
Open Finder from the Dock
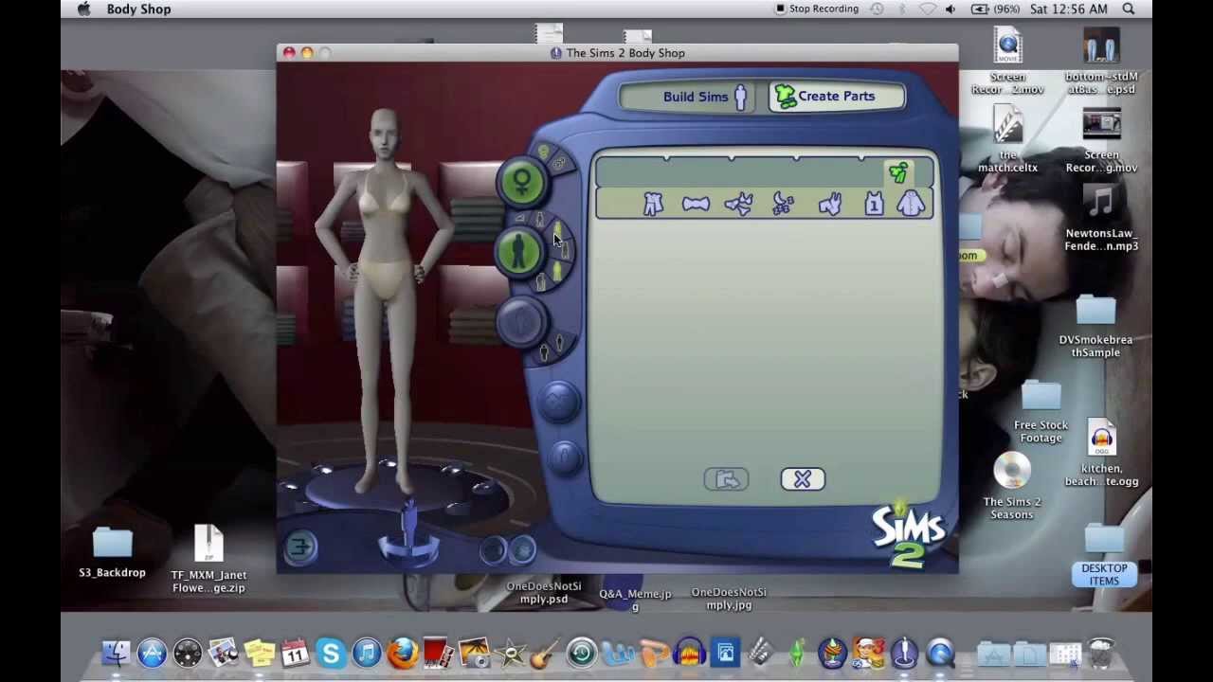[x=116, y=654]
